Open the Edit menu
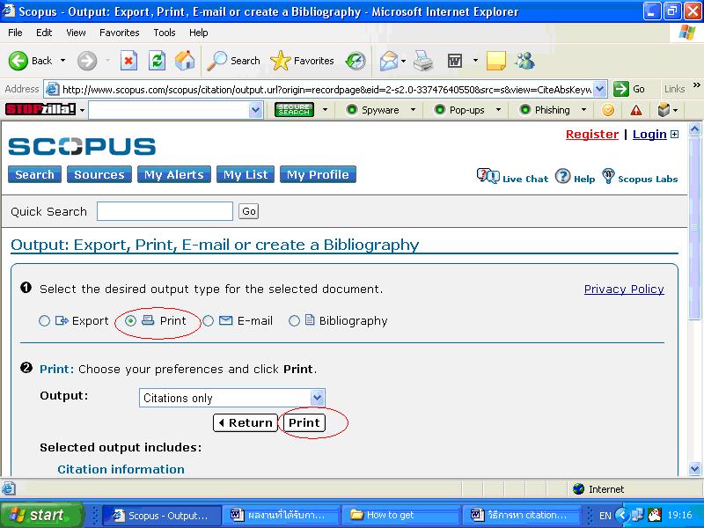This screenshot has width=704, height=528. (x=44, y=33)
